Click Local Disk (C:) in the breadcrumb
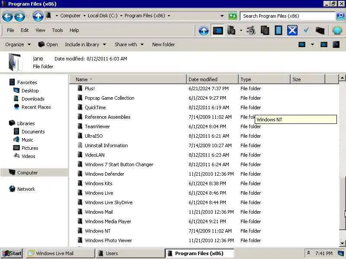Image resolution: width=346 pixels, height=259 pixels. click(103, 16)
